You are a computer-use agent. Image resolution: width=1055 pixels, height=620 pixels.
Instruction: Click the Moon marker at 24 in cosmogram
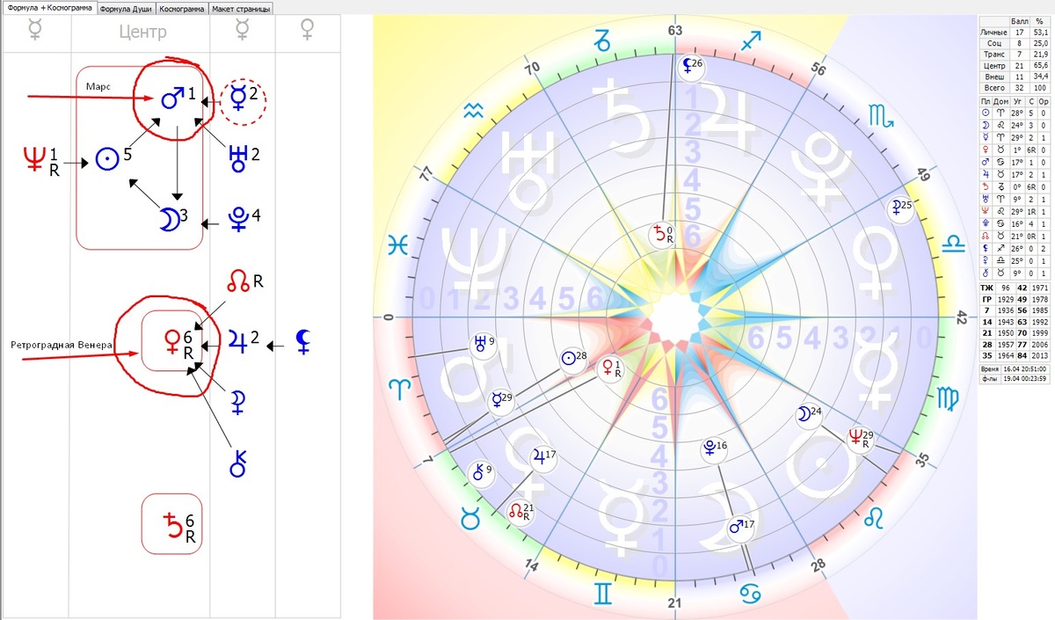click(x=807, y=413)
